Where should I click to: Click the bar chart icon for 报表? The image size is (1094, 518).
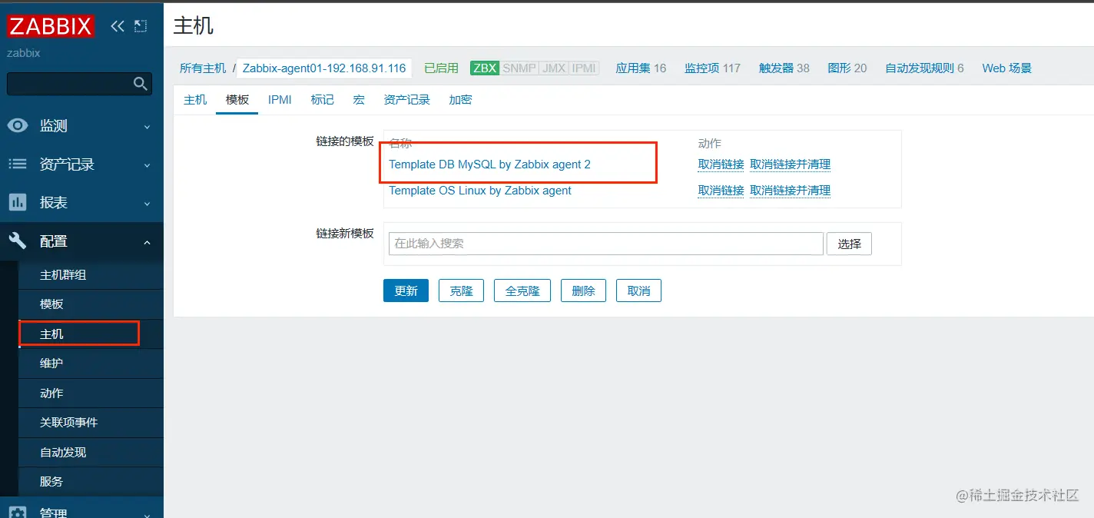point(18,202)
